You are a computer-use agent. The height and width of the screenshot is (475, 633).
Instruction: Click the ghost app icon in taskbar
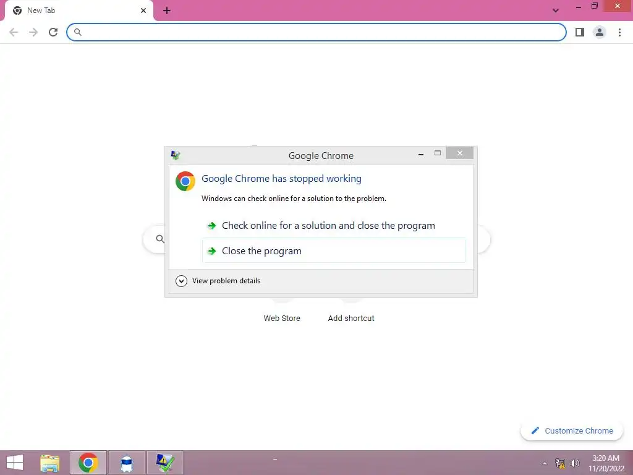(126, 463)
